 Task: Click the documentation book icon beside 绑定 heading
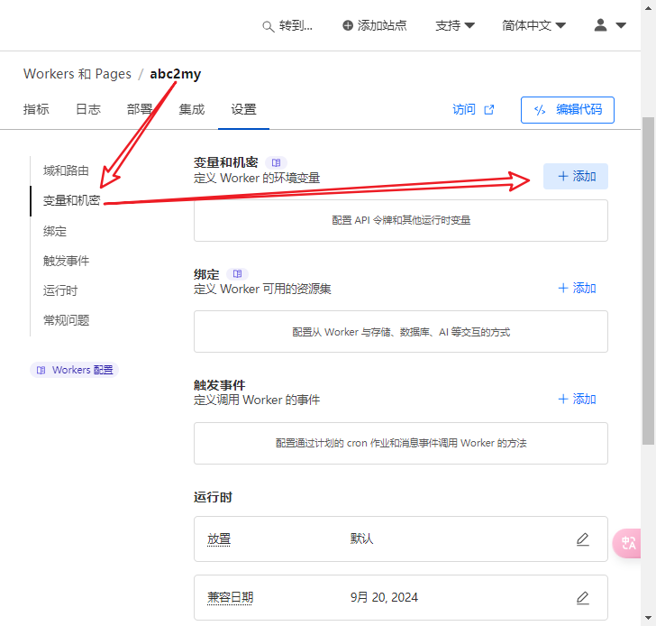(x=237, y=273)
